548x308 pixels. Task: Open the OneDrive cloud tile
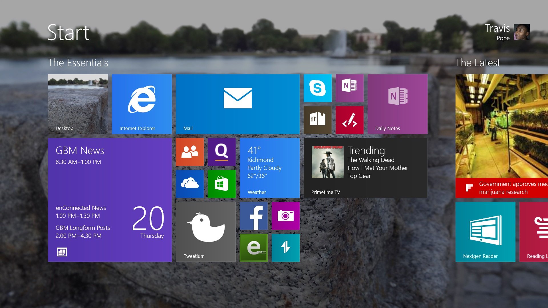(190, 184)
